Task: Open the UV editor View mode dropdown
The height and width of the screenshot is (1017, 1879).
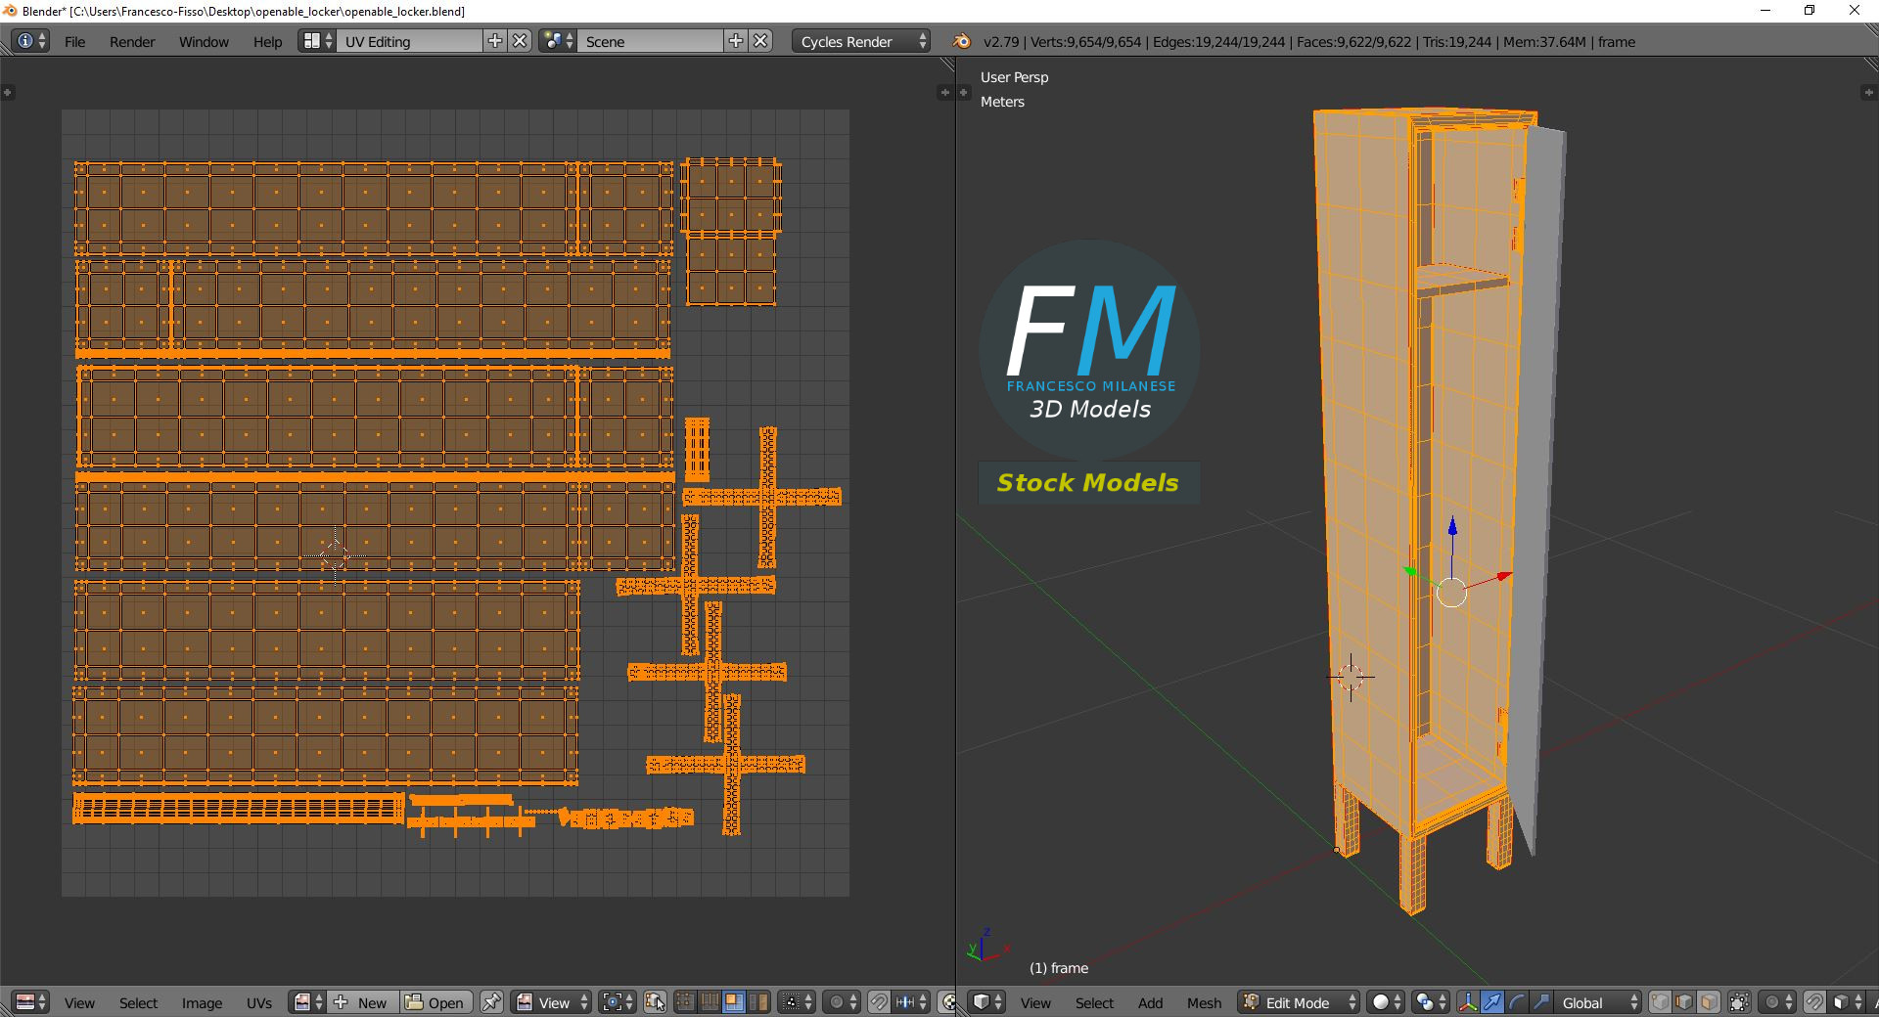Action: tap(552, 1002)
